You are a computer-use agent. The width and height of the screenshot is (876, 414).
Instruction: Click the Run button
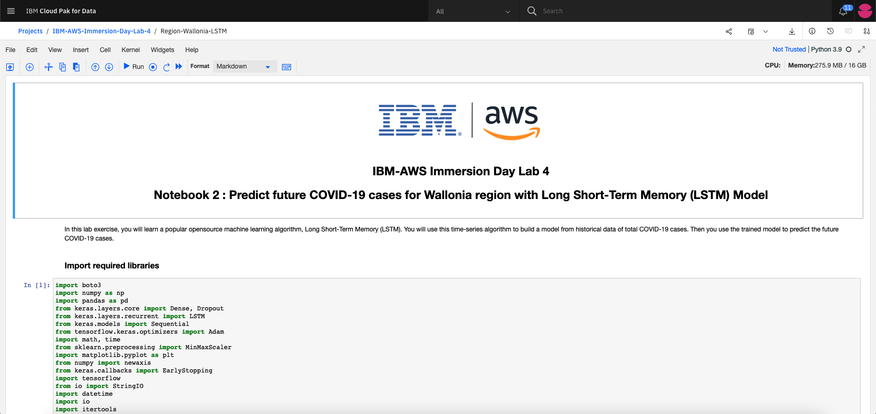(x=134, y=67)
